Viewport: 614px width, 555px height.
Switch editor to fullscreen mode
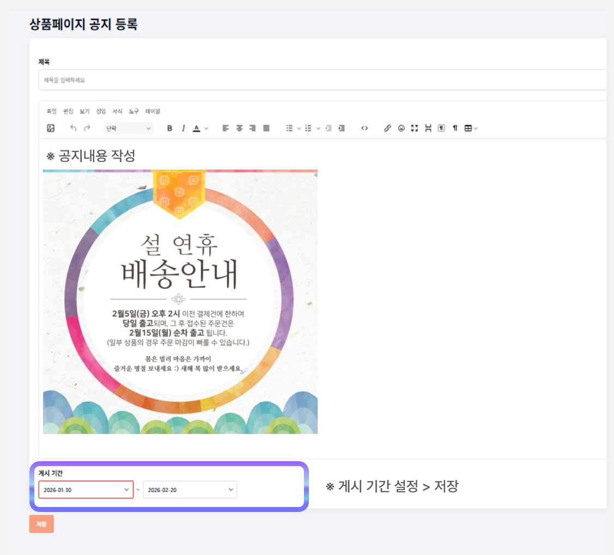(x=415, y=128)
